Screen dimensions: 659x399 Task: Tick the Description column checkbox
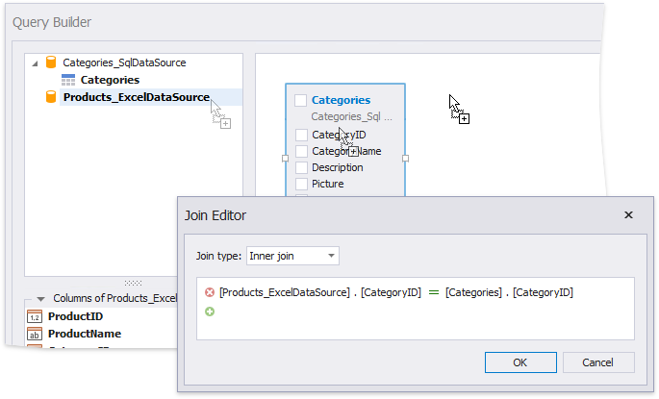pyautogui.click(x=301, y=167)
